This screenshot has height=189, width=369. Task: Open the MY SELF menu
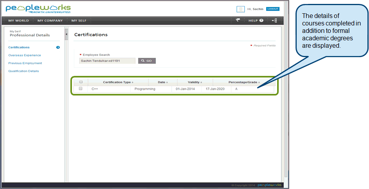click(x=79, y=20)
